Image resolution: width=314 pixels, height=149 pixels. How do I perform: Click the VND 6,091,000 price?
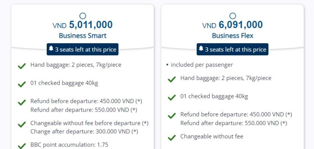[x=232, y=25]
